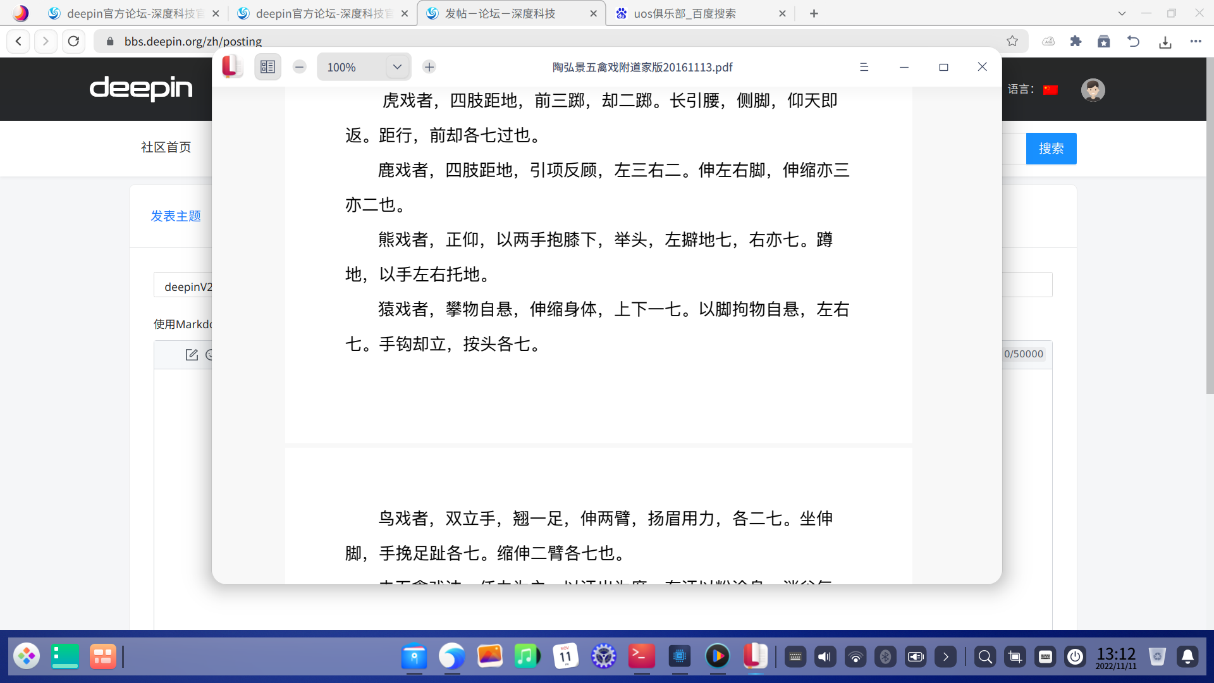Image resolution: width=1214 pixels, height=683 pixels.
Task: Bookmark this page with star icon
Action: (1012, 41)
